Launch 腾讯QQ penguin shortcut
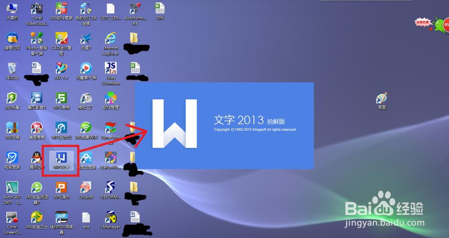This screenshot has height=238, width=449. pyautogui.click(x=37, y=160)
